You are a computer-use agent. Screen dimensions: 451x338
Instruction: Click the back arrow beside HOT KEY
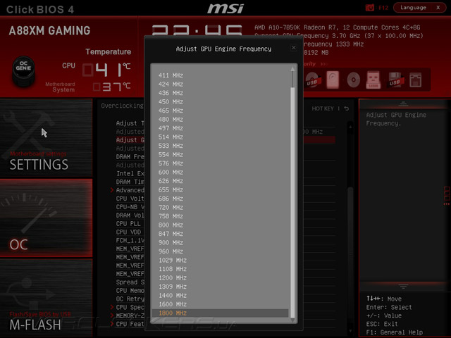pyautogui.click(x=347, y=108)
